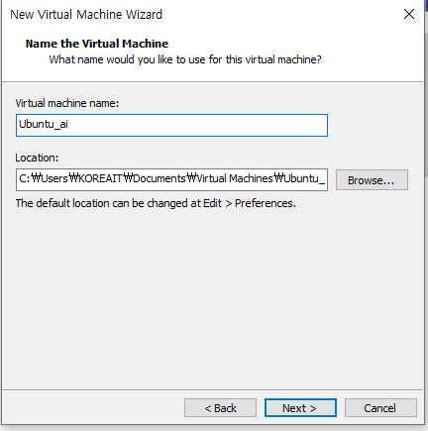Screen dimensions: 428x431
Task: Click the 'Virtual machine name:' label
Action: click(67, 103)
